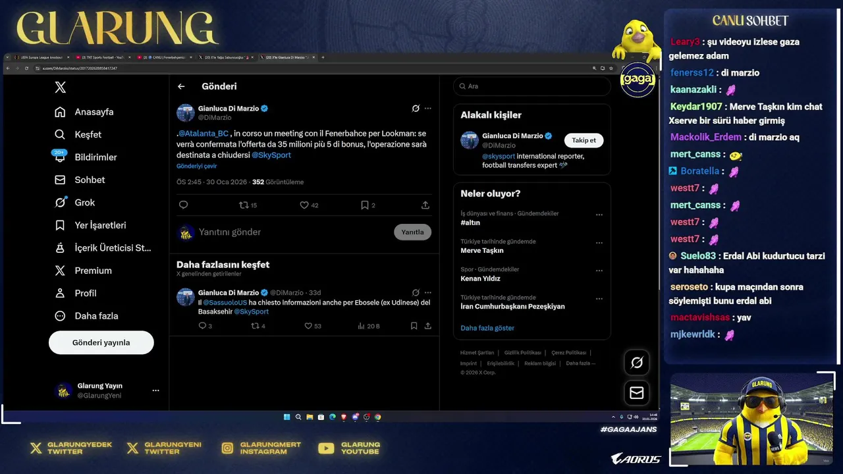Share the Sassuolo post
The width and height of the screenshot is (843, 474).
428,326
